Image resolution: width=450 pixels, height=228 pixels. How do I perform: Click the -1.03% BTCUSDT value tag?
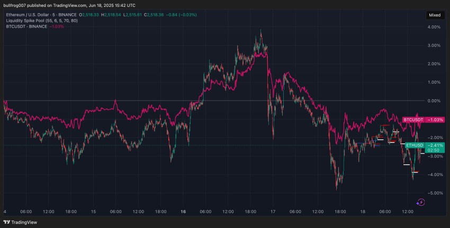(434, 120)
